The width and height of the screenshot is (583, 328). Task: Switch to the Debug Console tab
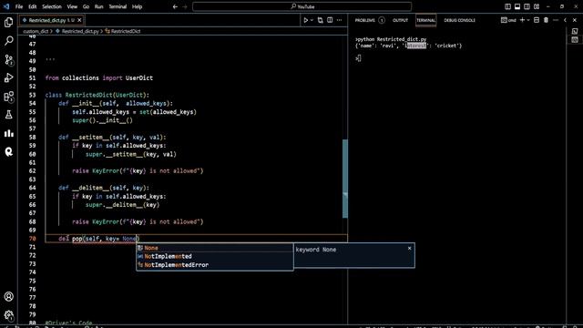pos(459,20)
